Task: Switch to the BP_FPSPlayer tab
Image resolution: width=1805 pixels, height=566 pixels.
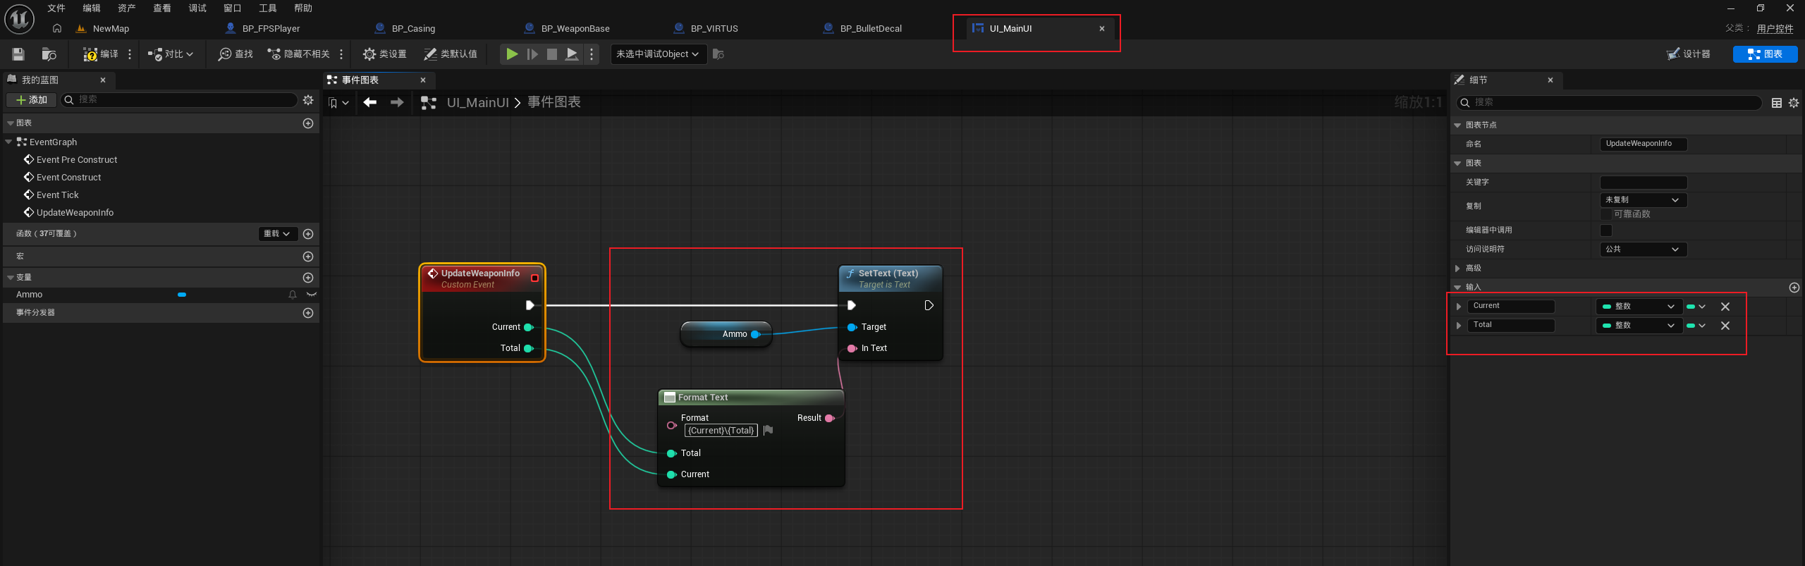Action: [271, 29]
